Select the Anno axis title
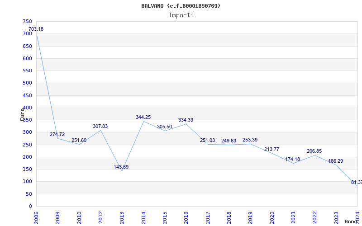362x226 pixels. click(x=351, y=221)
